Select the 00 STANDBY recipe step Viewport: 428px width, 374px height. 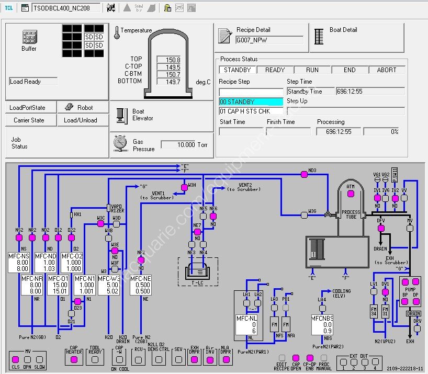pyautogui.click(x=251, y=102)
